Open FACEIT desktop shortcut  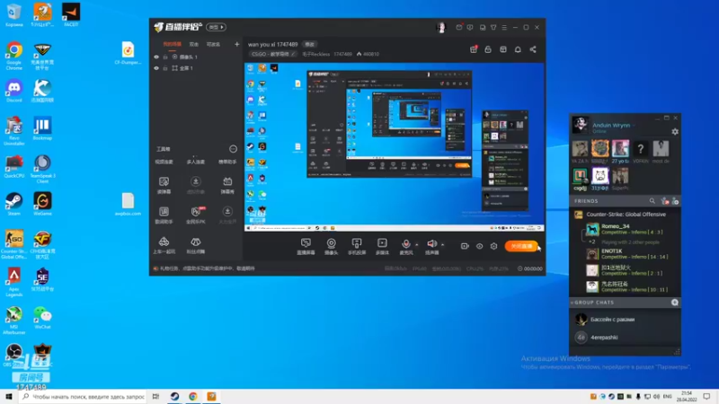pos(71,15)
